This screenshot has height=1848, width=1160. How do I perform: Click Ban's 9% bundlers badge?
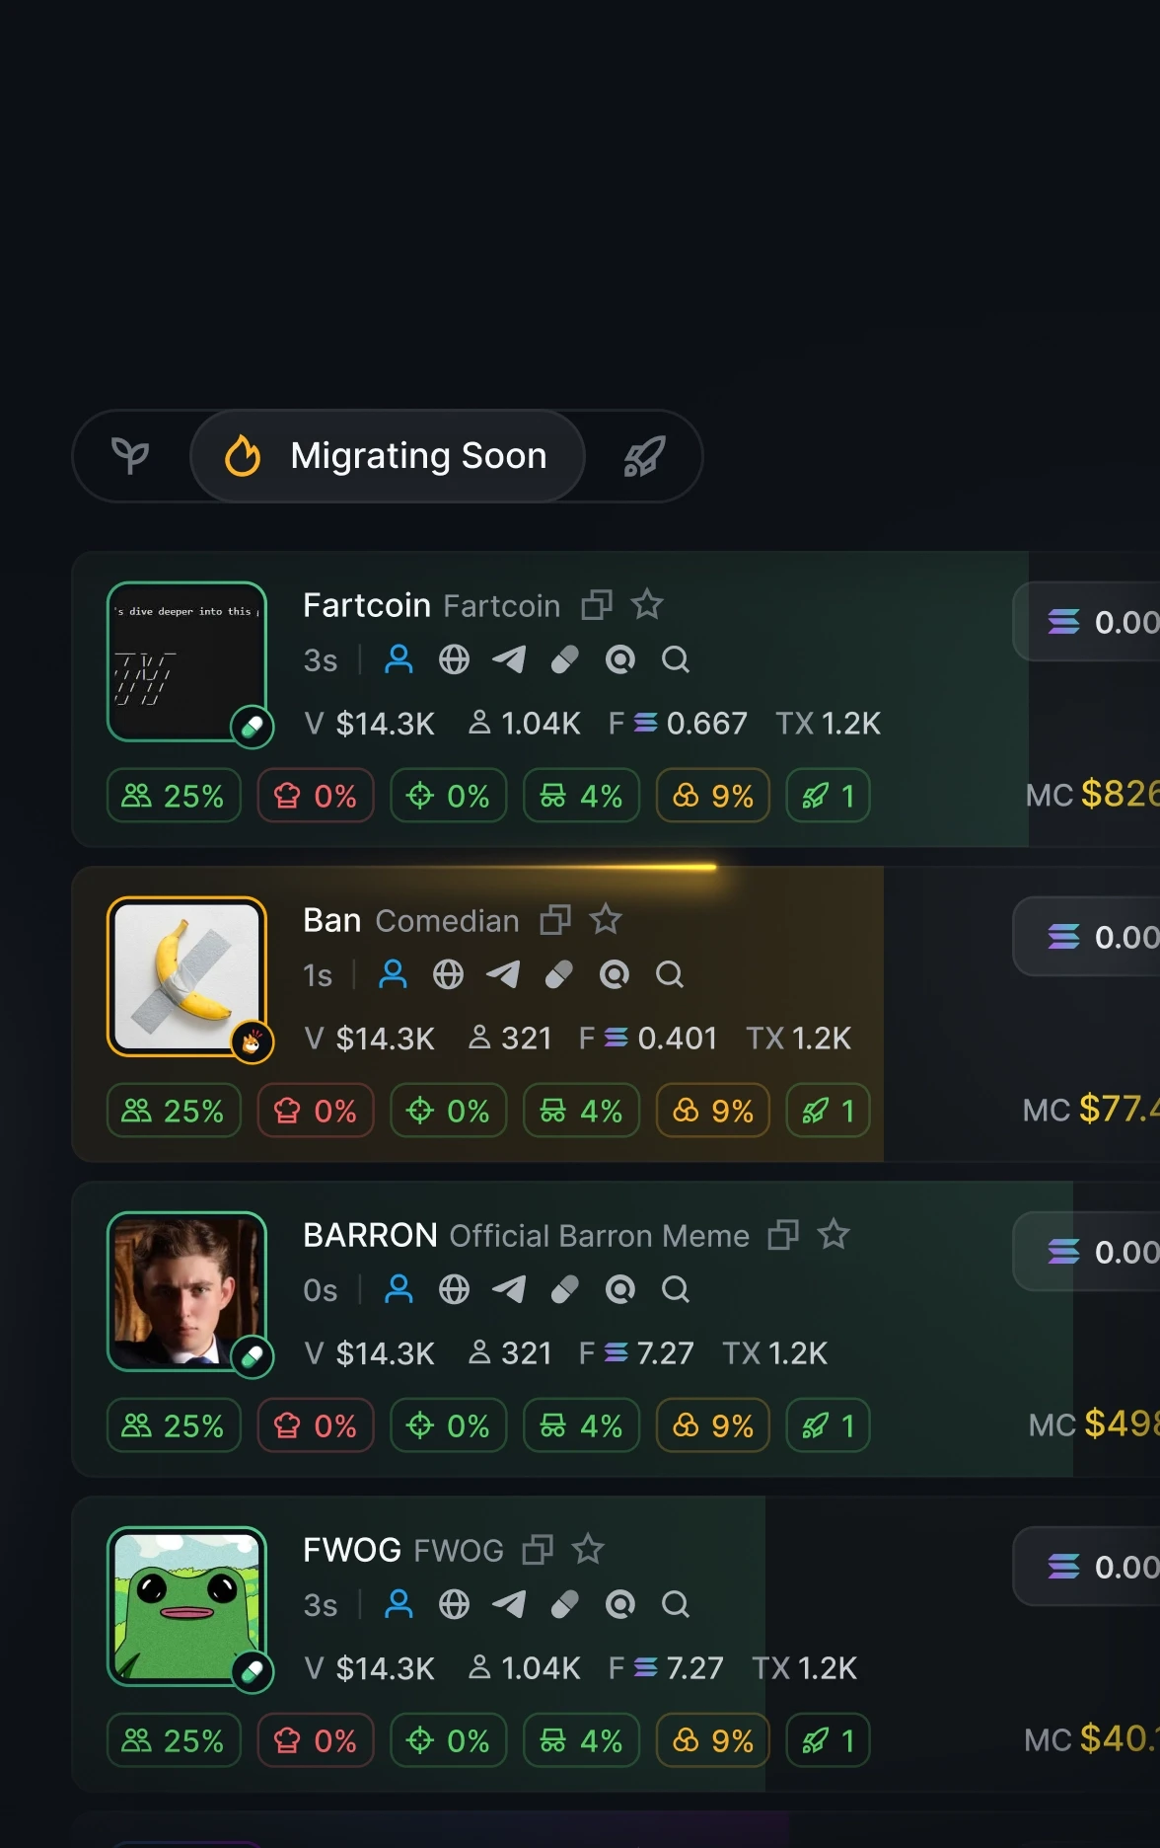712,1111
